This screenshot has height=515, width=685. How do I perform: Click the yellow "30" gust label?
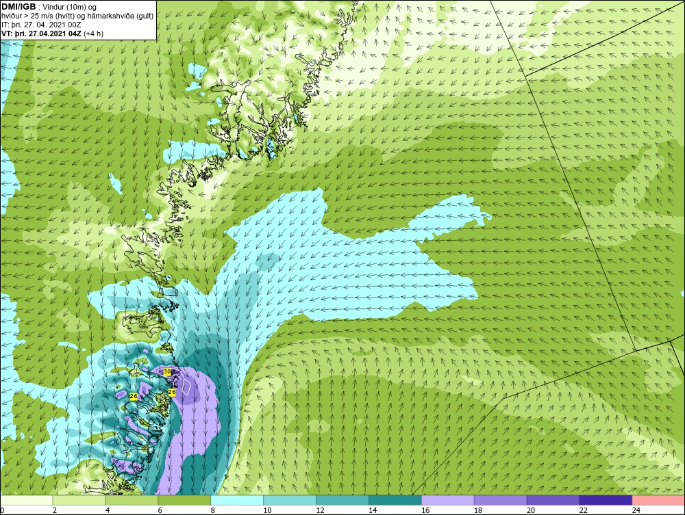coord(167,371)
